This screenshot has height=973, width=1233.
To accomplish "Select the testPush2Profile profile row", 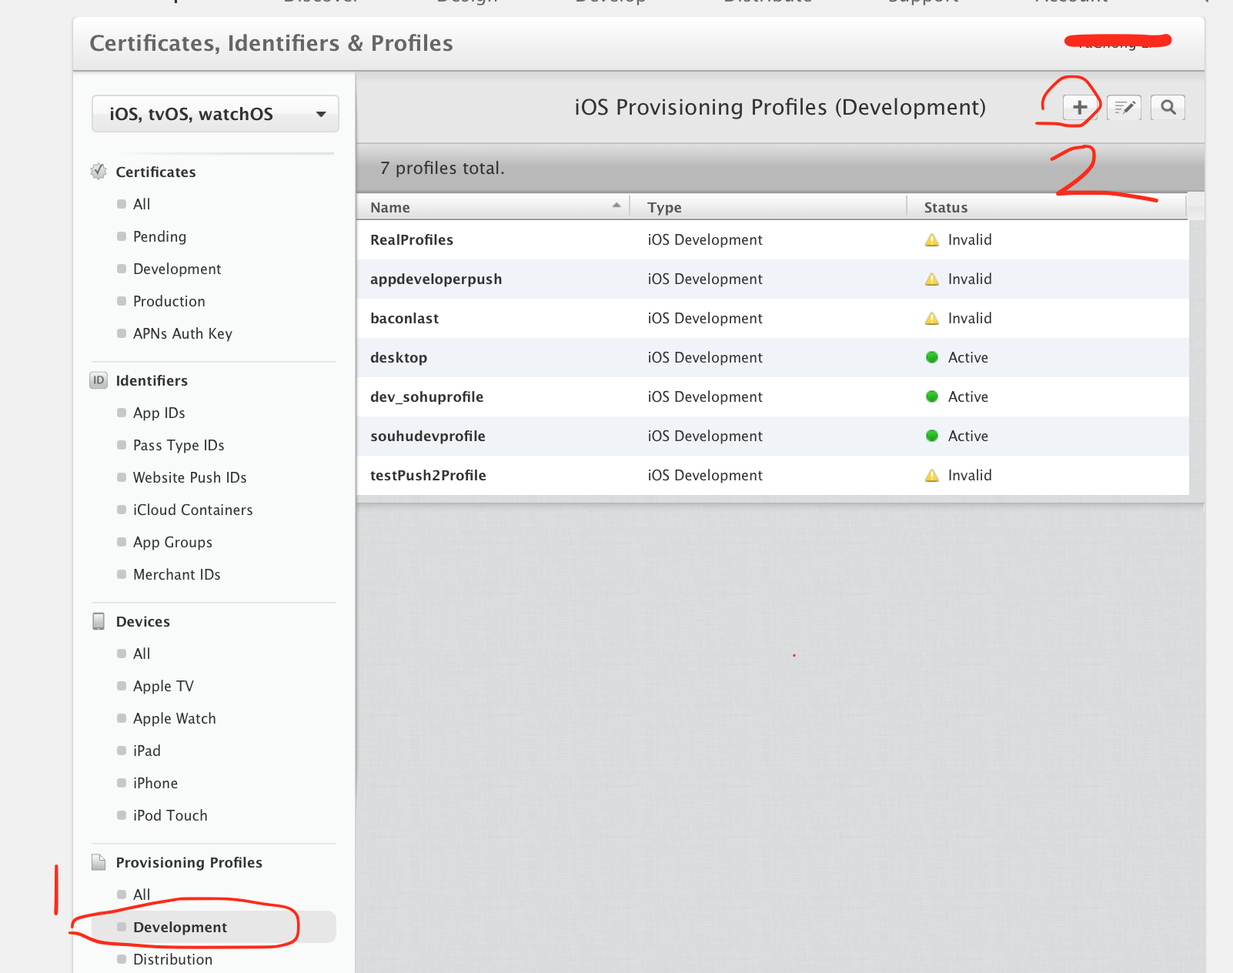I will coord(428,476).
